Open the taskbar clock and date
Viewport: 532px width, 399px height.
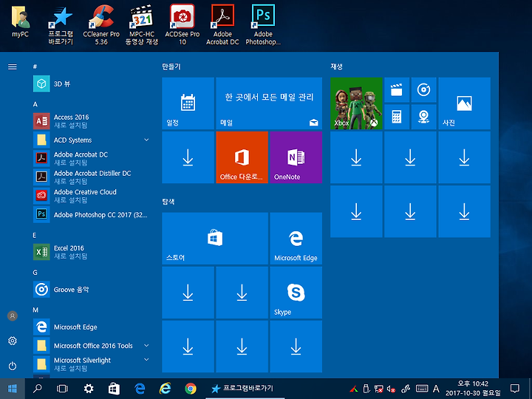(473, 389)
